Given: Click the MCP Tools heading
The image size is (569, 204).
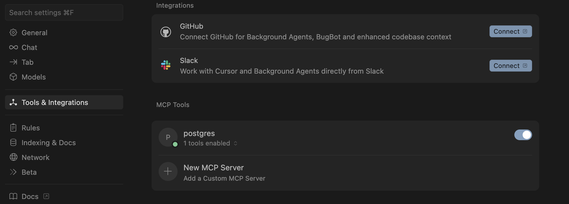Looking at the screenshot, I should pos(173,105).
